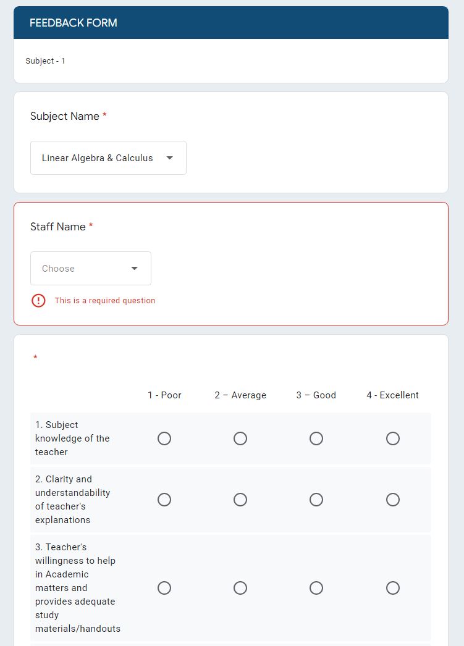Viewport: 464px width, 646px height.
Task: Click the FEEDBACK FORM header title
Action: coord(74,23)
